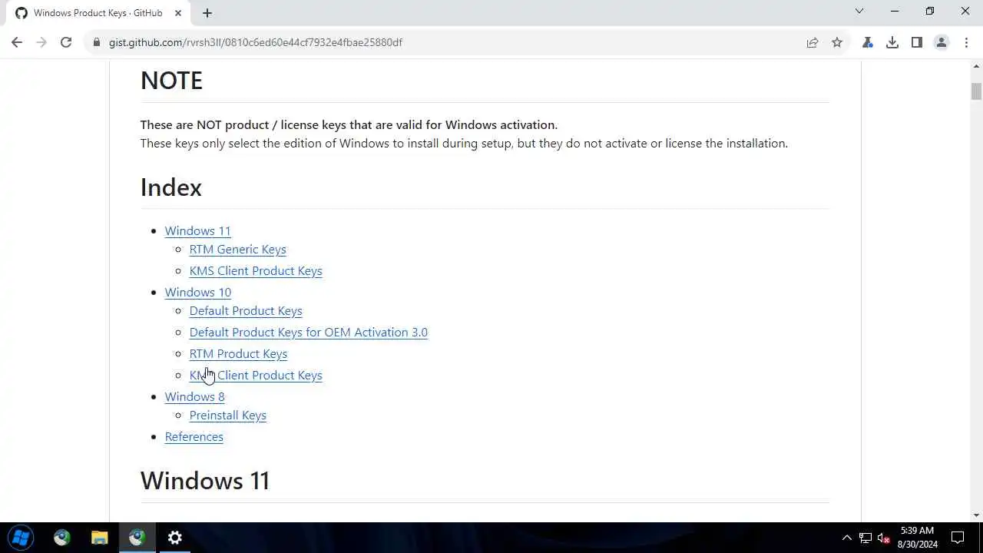Open the Windows 8 index link
The height and width of the screenshot is (553, 983).
tap(194, 397)
